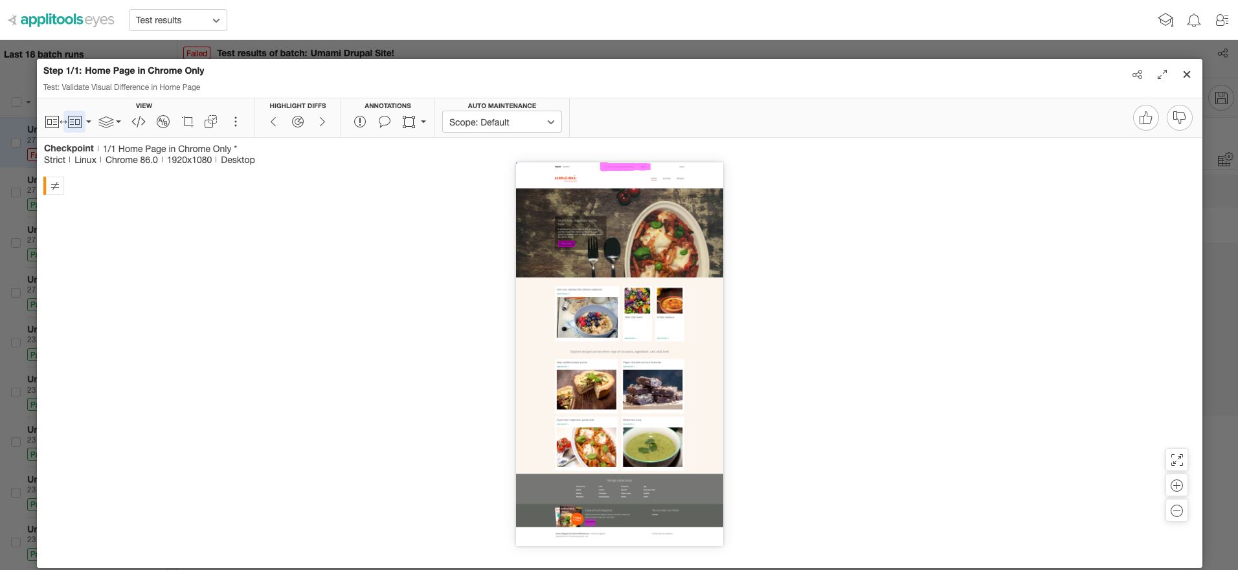1238x570 pixels.
Task: Open the Scope: Default dropdown
Action: 502,122
